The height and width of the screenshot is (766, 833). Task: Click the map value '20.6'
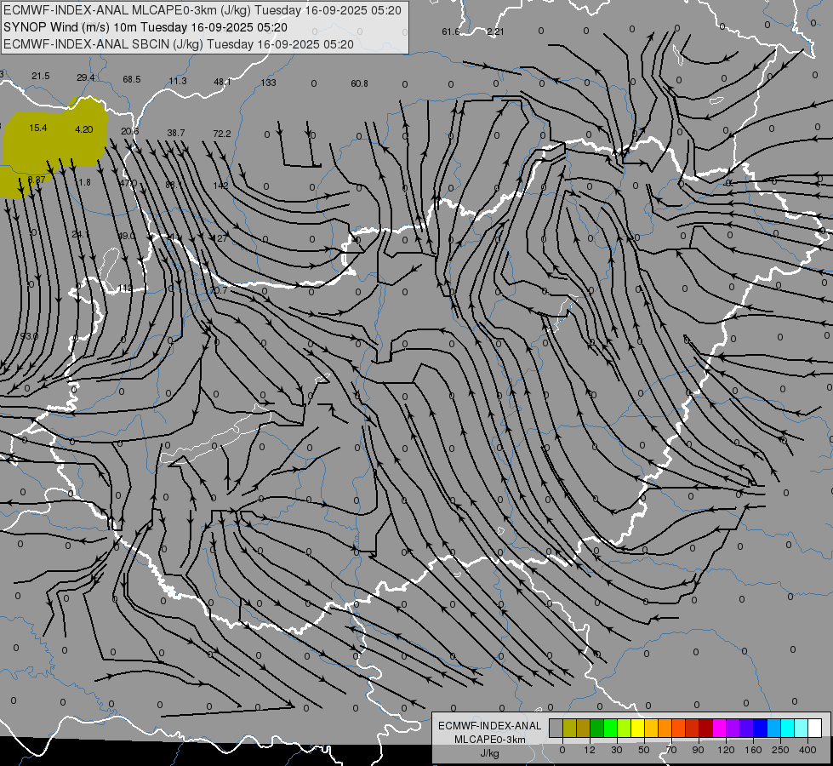[129, 131]
